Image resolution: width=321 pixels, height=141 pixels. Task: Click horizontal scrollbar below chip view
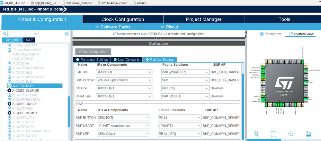(264, 140)
